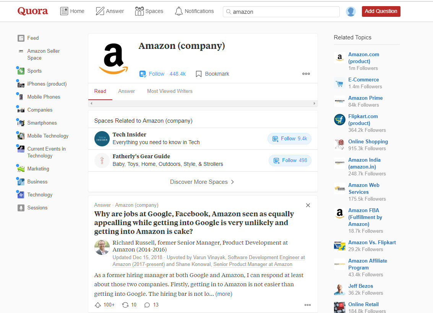
Task: Follow the Amazon (company) topic
Action: 162,74
